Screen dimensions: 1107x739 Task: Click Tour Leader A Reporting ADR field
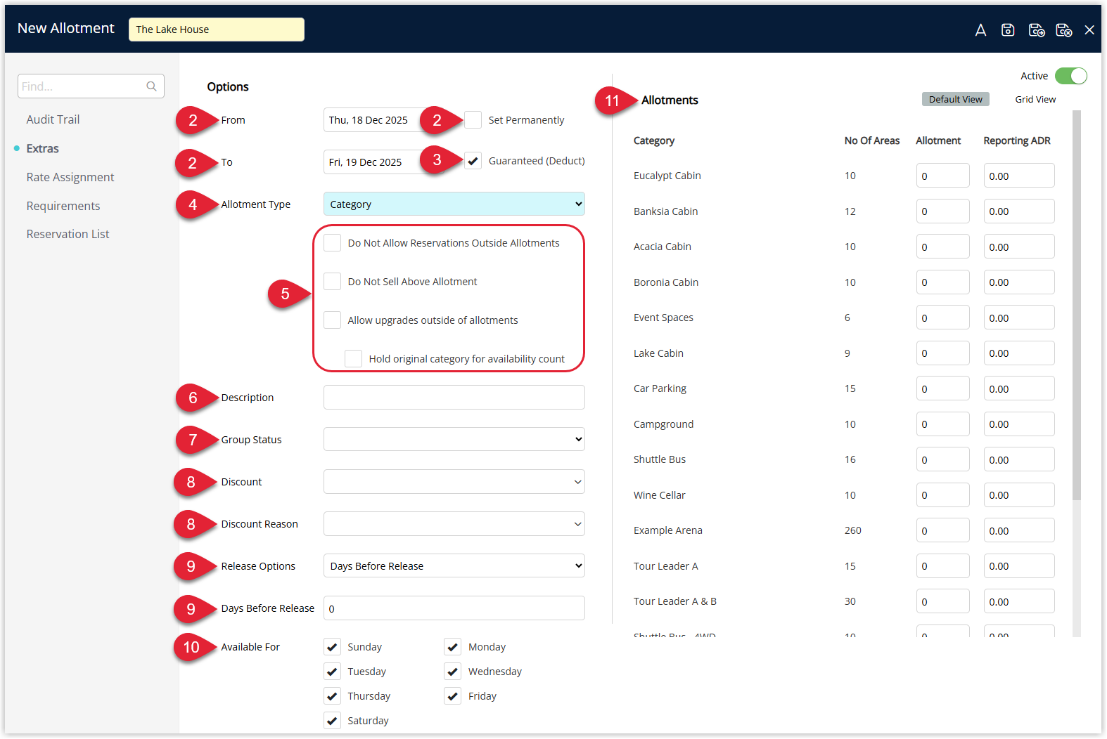click(1019, 566)
